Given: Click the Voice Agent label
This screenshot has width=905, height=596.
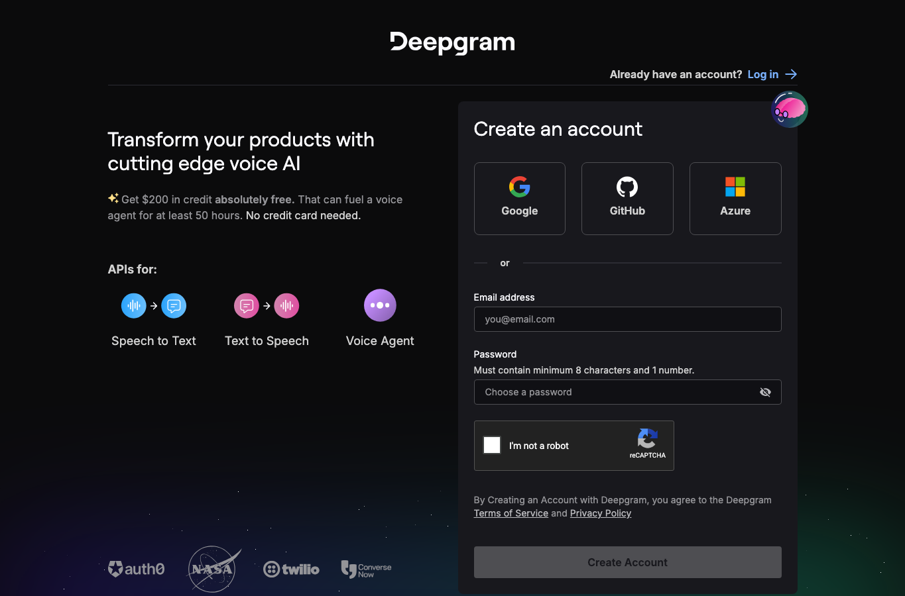Looking at the screenshot, I should point(380,341).
